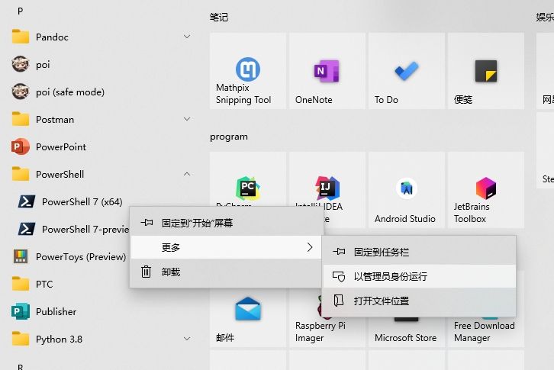Open the 邮件 mail tile
This screenshot has height=370, width=554.
(x=248, y=318)
